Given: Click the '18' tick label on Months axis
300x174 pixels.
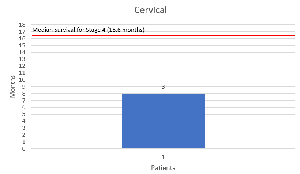Looking at the screenshot, I should [x=22, y=25].
